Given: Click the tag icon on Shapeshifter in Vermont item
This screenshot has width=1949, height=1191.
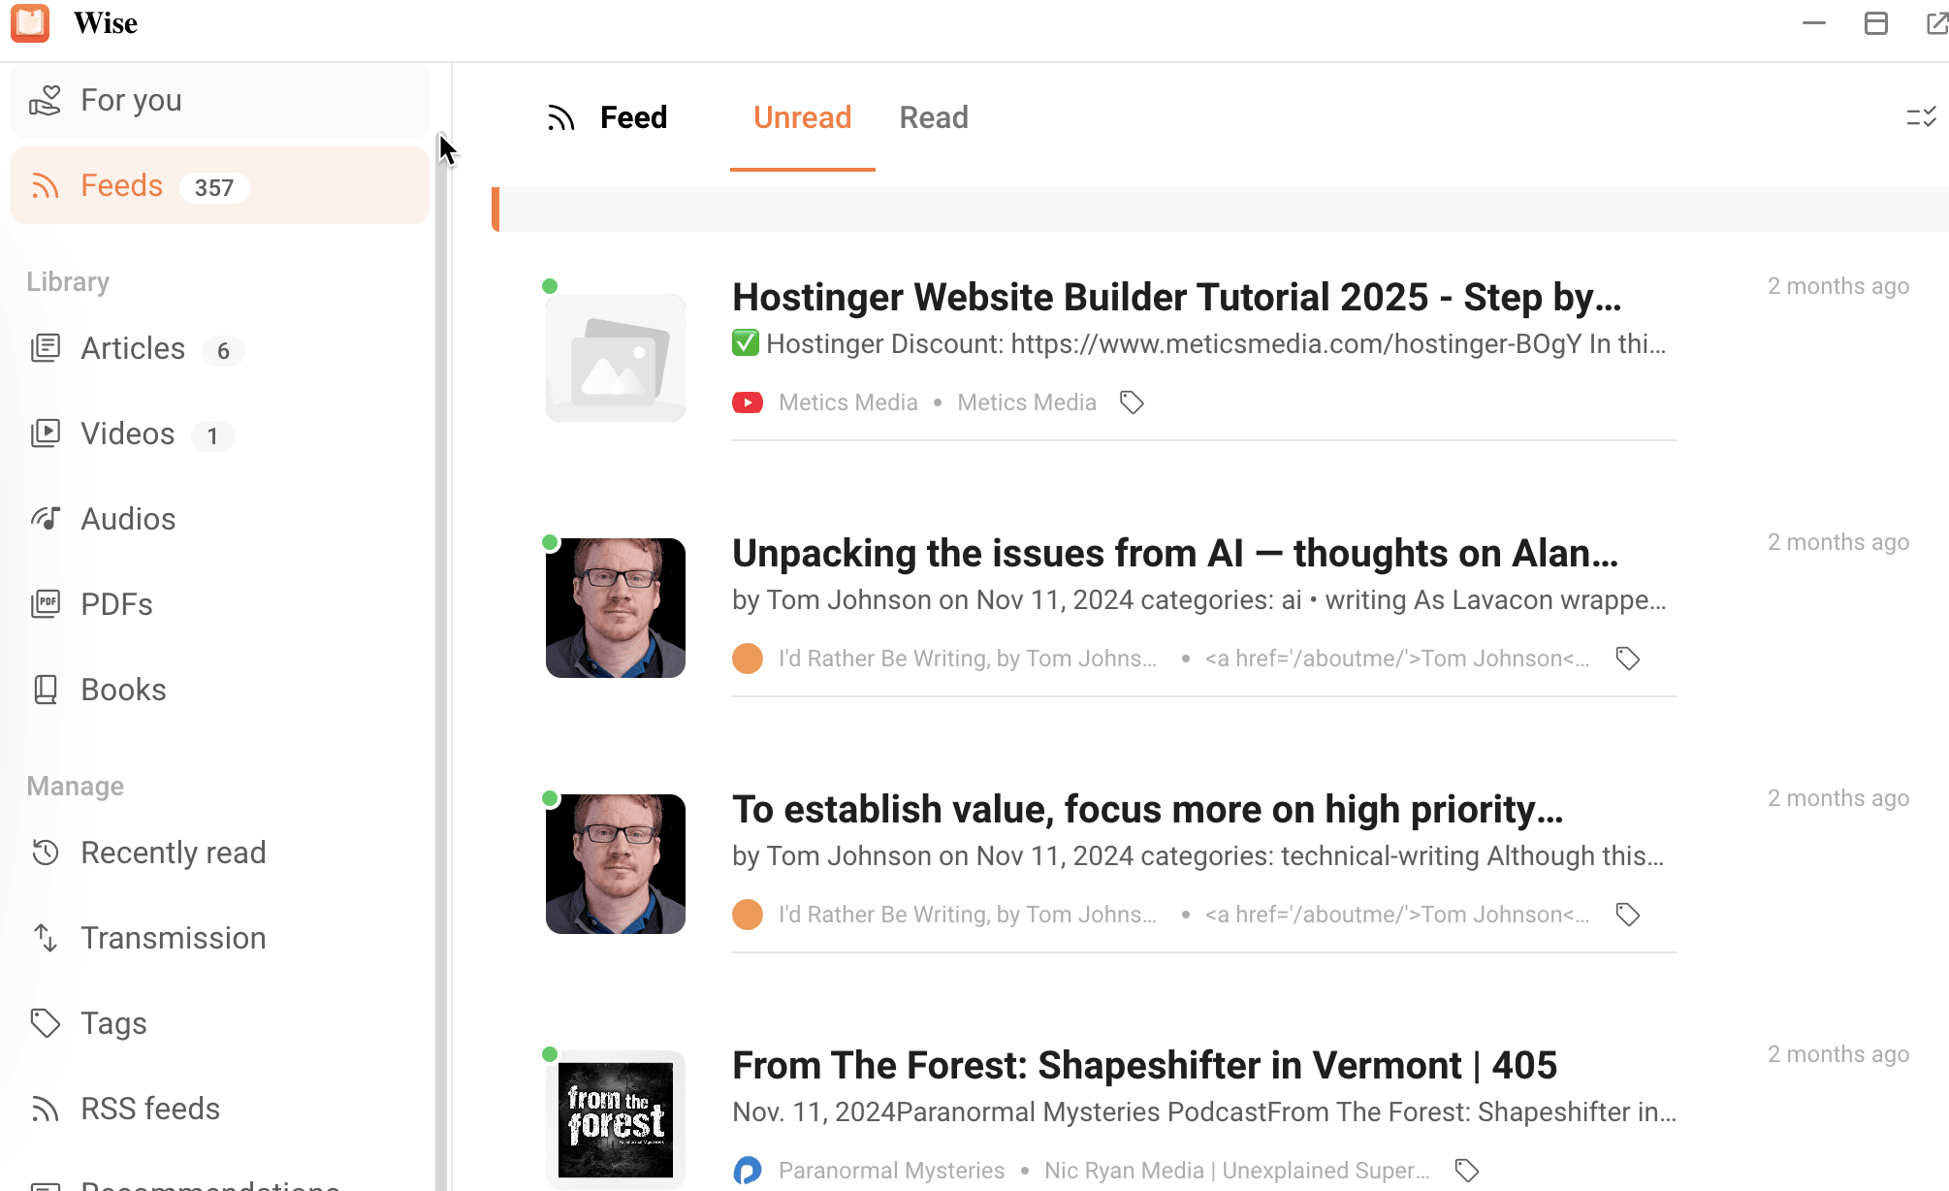Looking at the screenshot, I should point(1467,1171).
